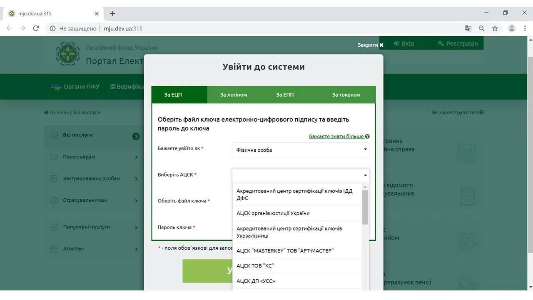
Task: Switch to the За ЕПП tab
Action: coord(285,95)
